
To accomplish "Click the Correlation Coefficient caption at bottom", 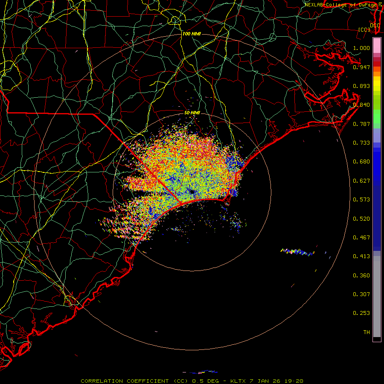I will click(192, 381).
